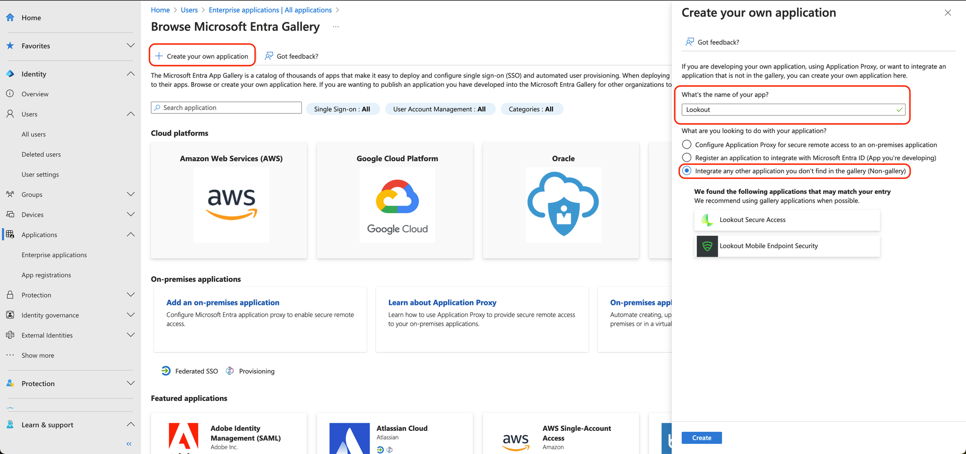The image size is (966, 454).
Task: Click the Oracle cloud shield logo
Action: (x=563, y=205)
